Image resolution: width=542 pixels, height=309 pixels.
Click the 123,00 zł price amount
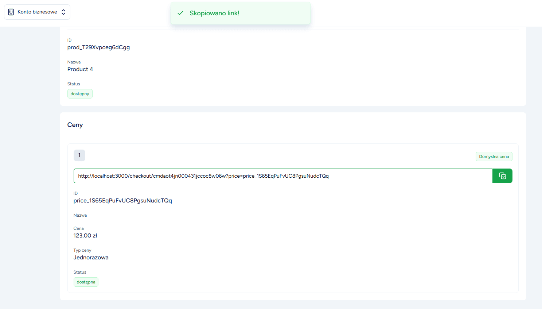(85, 236)
